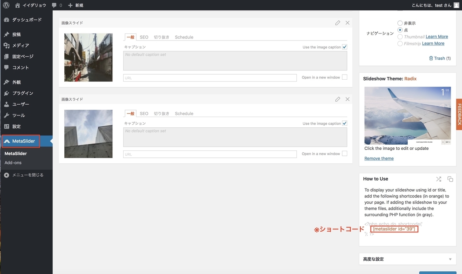Edit first slide with pencil icon
This screenshot has height=274, width=462.
pyautogui.click(x=338, y=23)
